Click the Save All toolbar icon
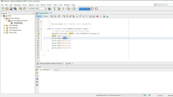173x97 pixels. tap(15, 9)
